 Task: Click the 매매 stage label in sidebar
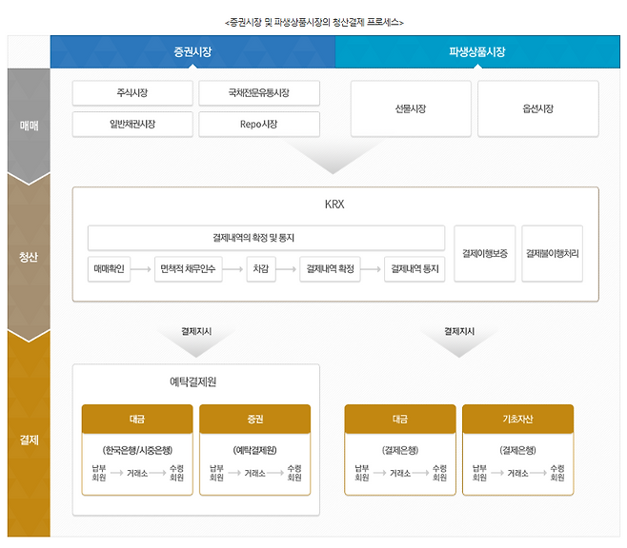click(29, 126)
